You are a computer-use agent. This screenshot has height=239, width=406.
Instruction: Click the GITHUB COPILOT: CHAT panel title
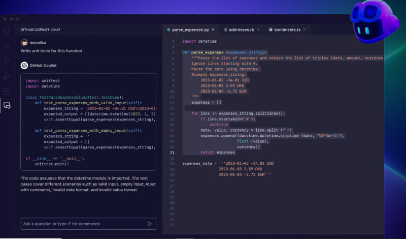coord(41,29)
